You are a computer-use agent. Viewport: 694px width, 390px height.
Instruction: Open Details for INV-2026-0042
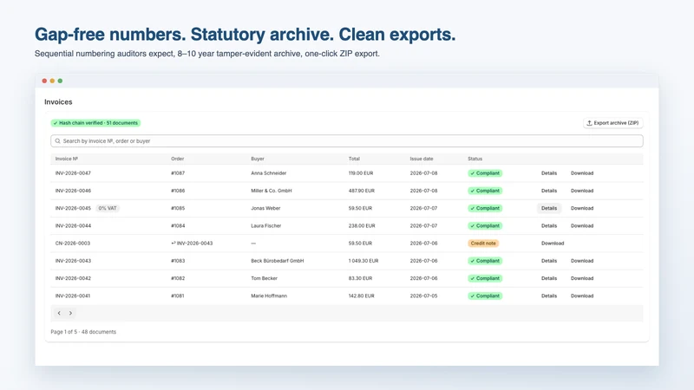tap(549, 278)
